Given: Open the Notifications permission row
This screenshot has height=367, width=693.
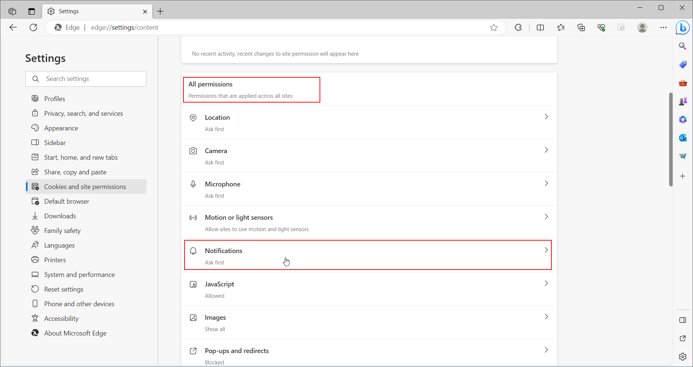Looking at the screenshot, I should point(368,255).
